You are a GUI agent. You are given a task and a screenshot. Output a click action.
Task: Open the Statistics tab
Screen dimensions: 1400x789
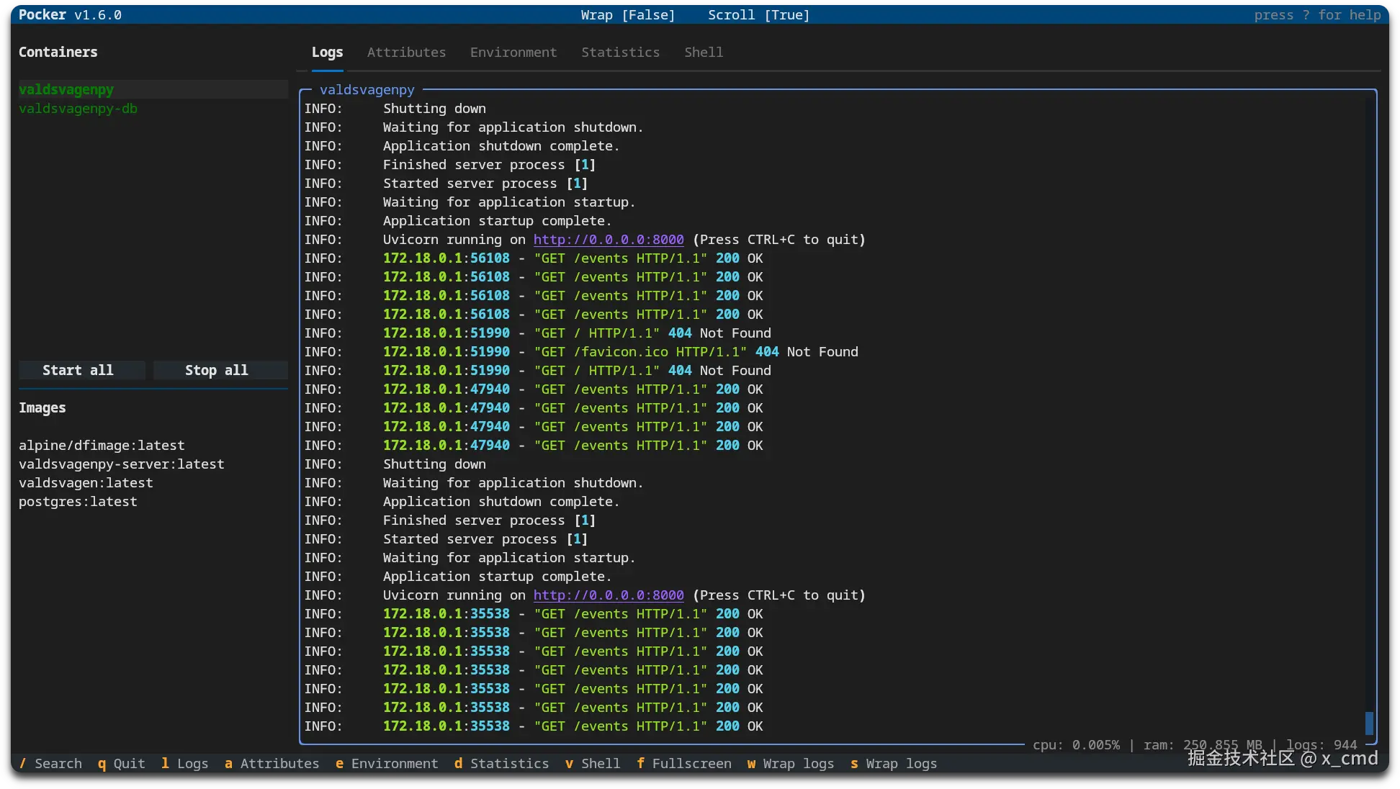(620, 53)
